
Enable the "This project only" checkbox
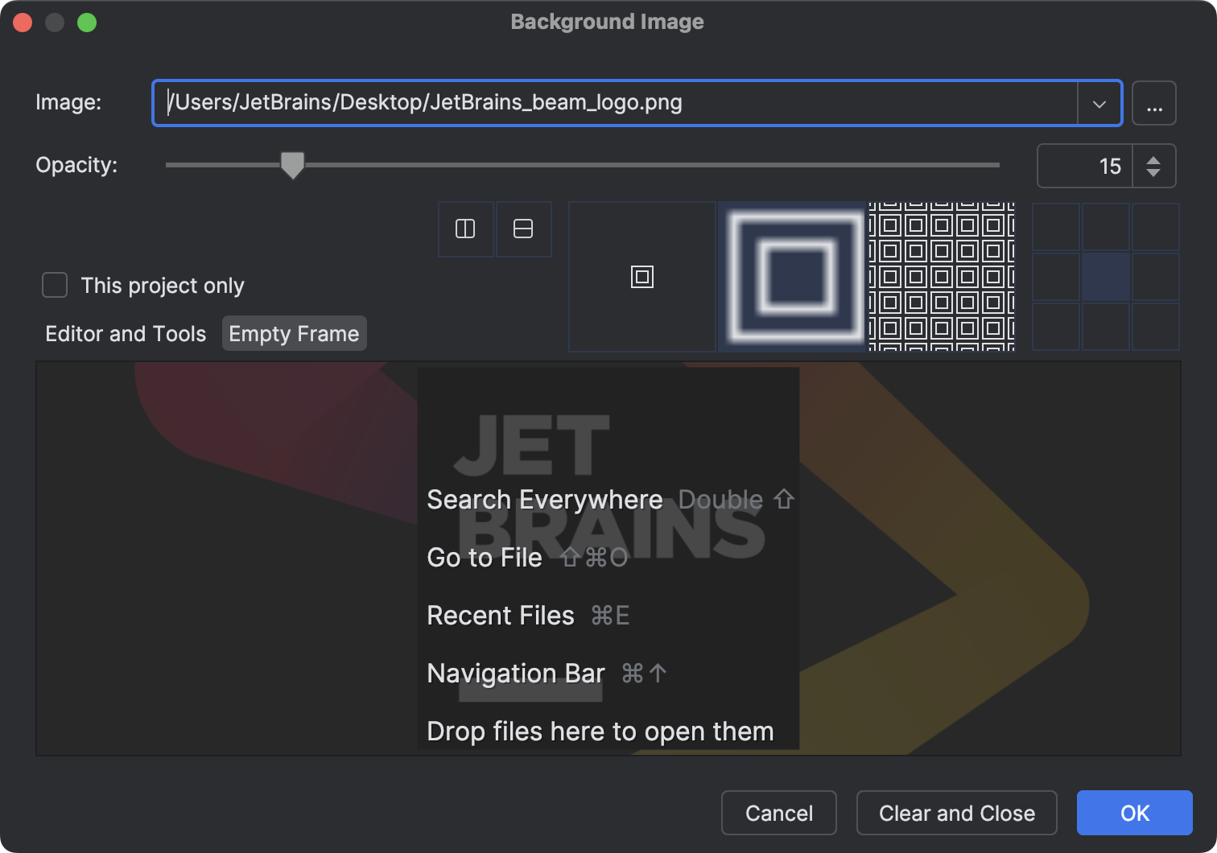(54, 285)
